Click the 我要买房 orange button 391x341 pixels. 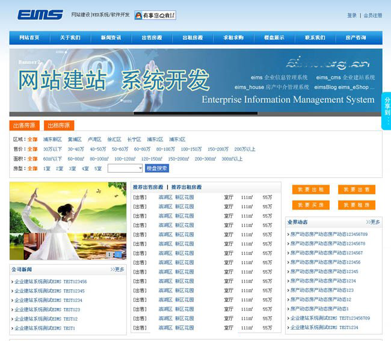pyautogui.click(x=311, y=205)
